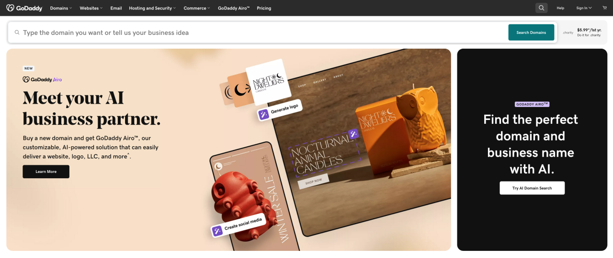Open the Sign In dropdown
613x258 pixels.
point(584,8)
